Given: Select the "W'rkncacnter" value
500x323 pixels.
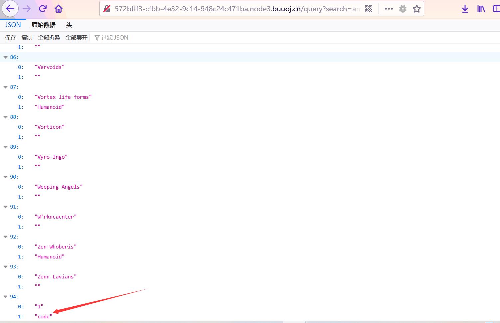Looking at the screenshot, I should 56,217.
